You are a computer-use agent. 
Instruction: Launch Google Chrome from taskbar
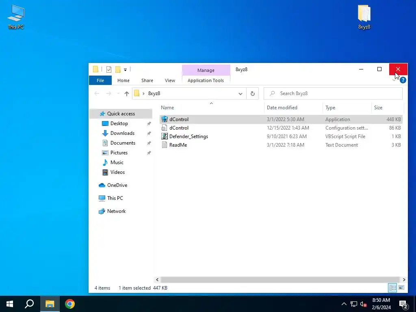point(70,304)
